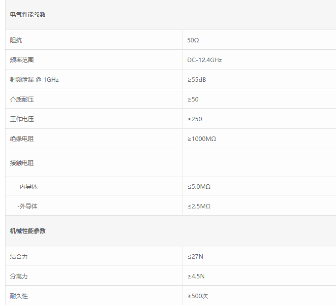
Task: Select the -内导体 sub-row label
Action: [x=28, y=187]
